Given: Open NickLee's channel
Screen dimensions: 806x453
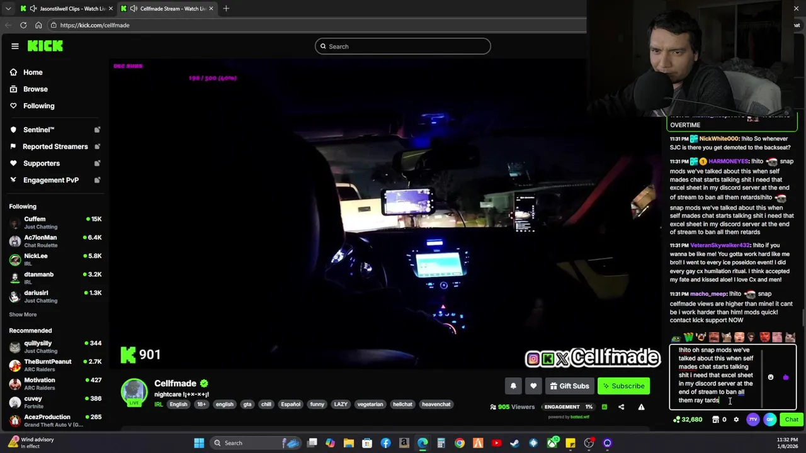Looking at the screenshot, I should [x=55, y=259].
